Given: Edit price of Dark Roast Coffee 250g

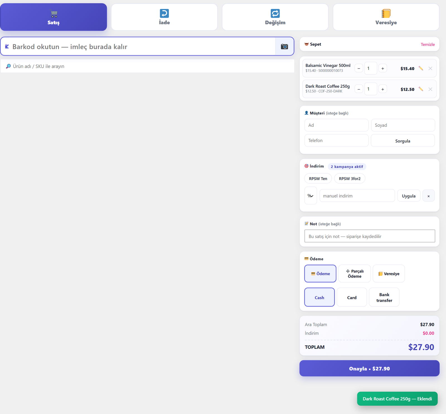Looking at the screenshot, I should click(421, 89).
